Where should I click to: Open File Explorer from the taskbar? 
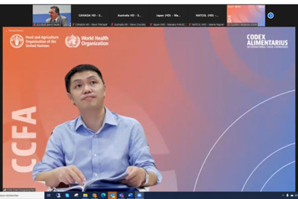point(85,196)
